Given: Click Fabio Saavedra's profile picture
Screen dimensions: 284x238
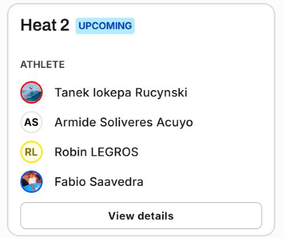Looking at the screenshot, I should click(x=31, y=181).
